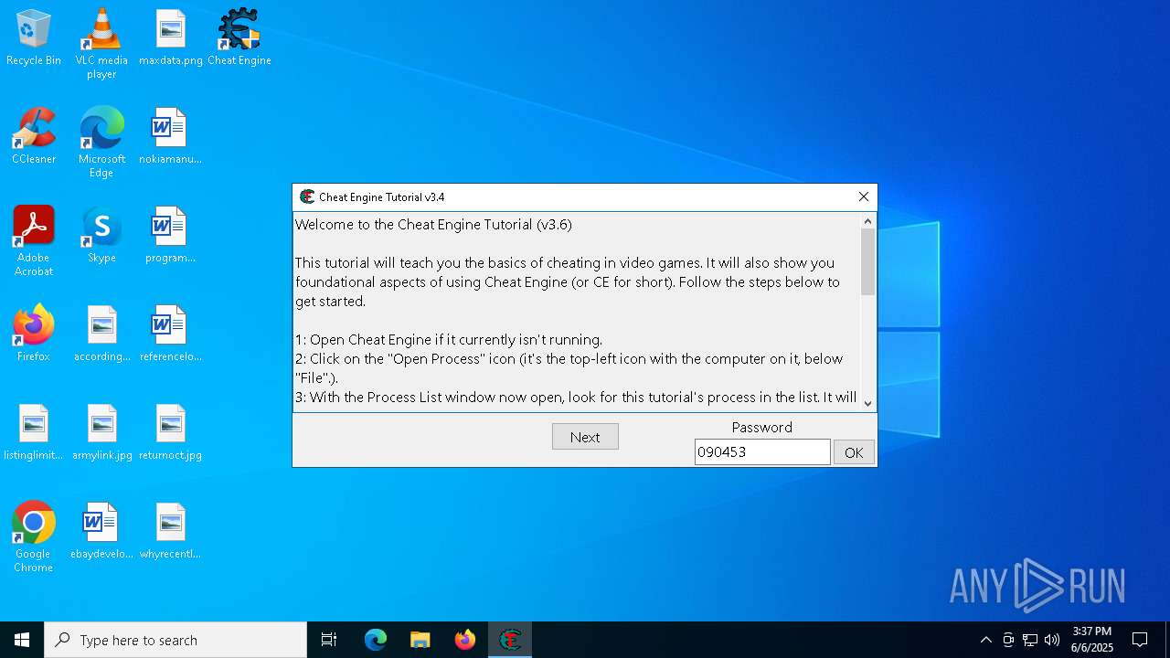
Task: Click the Cheat Engine icon in the tutorial title bar
Action: tap(307, 196)
